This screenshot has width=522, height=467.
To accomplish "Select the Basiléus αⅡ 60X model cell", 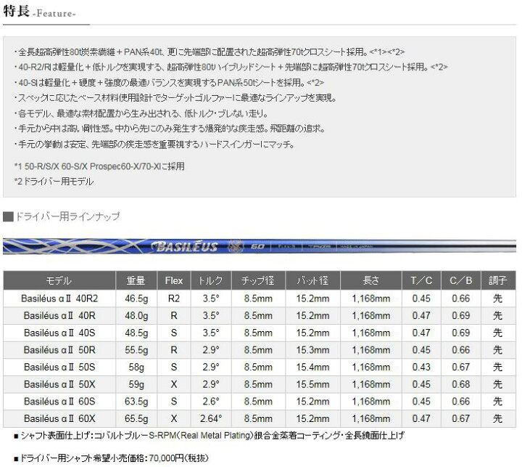I will coord(59,418).
